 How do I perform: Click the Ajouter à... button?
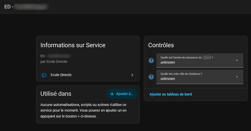point(122,94)
